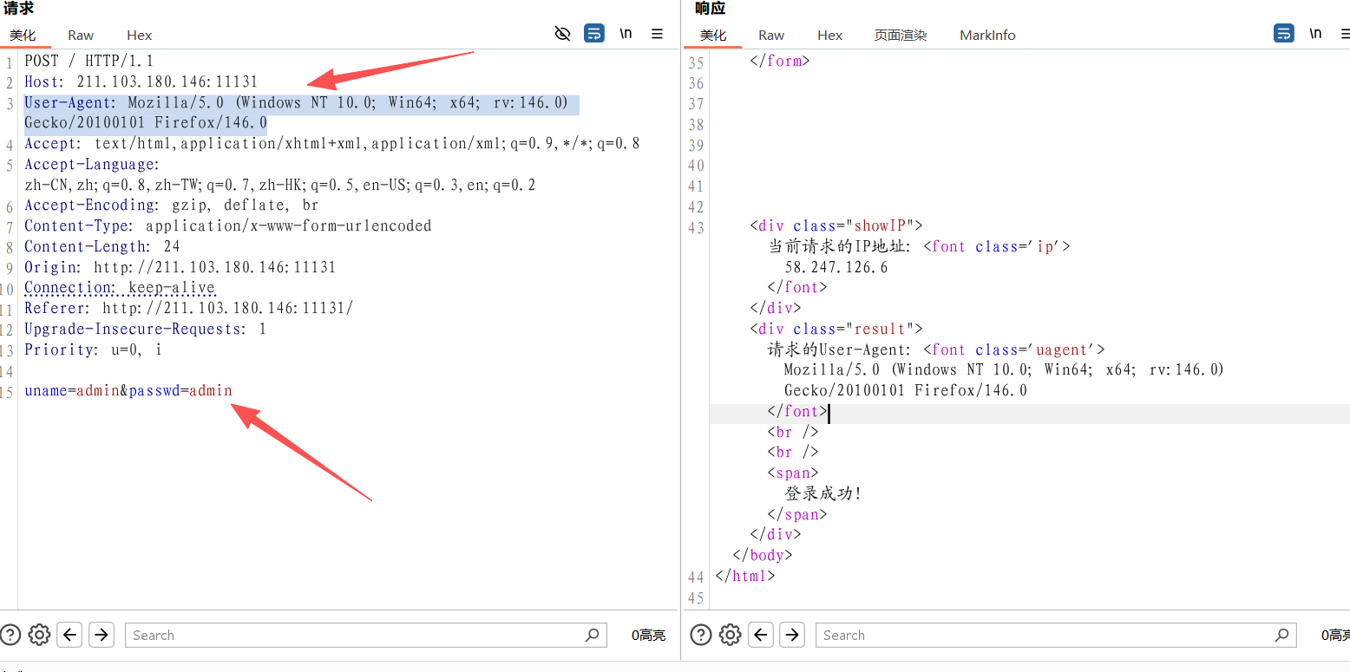Open the response 页面渲染 tab
This screenshot has width=1350, height=672.
901,36
